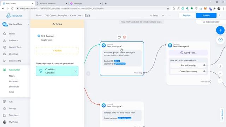
Task: Switch to the Messenger browser tab
Action: point(85,4)
